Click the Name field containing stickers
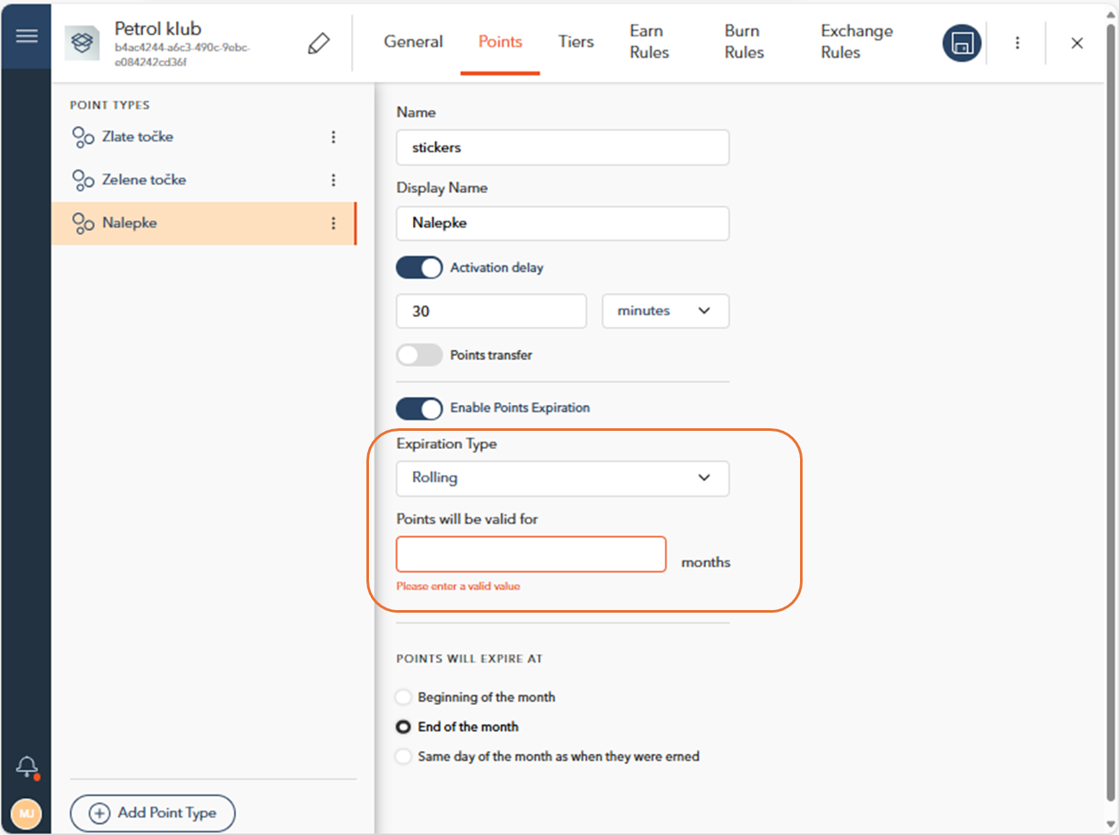Viewport: 1119px width, 835px height. click(563, 147)
